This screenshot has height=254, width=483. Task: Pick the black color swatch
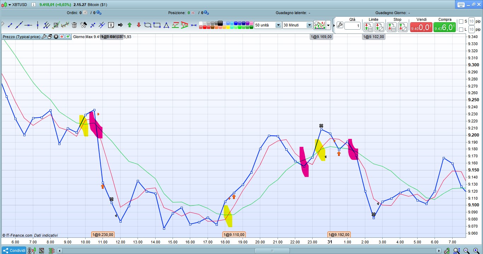220,23
